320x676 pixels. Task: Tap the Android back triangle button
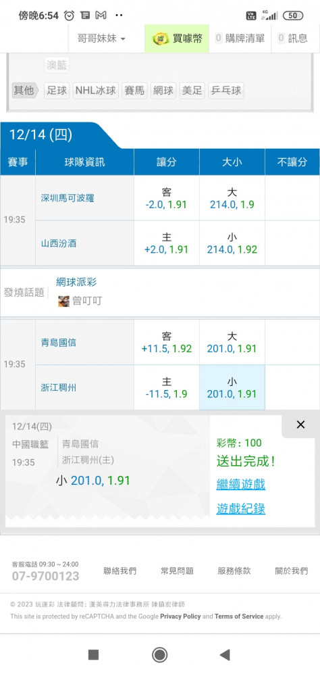point(224,655)
